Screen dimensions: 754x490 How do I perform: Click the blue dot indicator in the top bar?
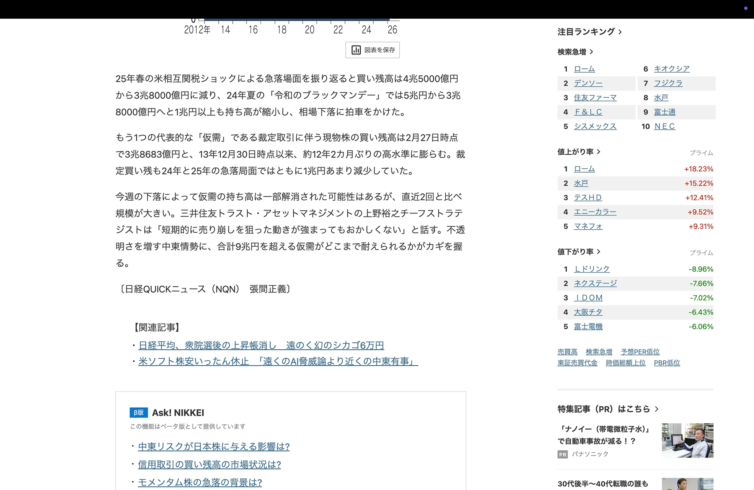(745, 8)
